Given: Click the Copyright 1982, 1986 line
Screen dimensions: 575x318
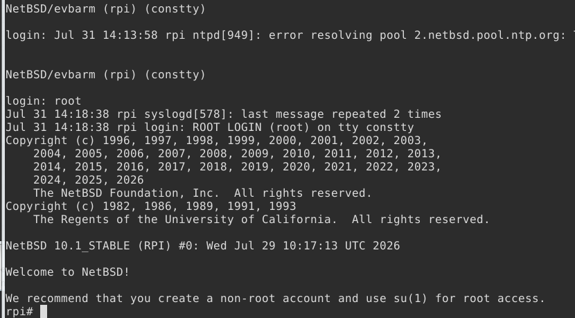Looking at the screenshot, I should point(151,206).
